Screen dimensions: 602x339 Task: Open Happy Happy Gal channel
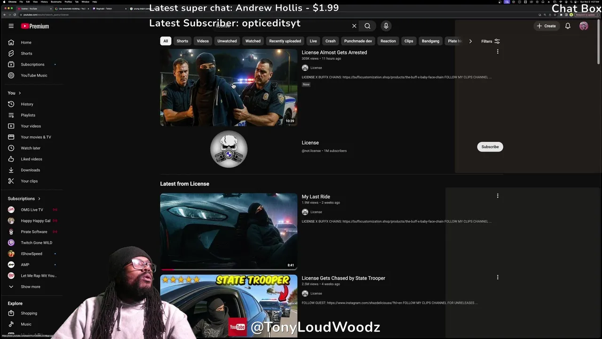pyautogui.click(x=31, y=220)
